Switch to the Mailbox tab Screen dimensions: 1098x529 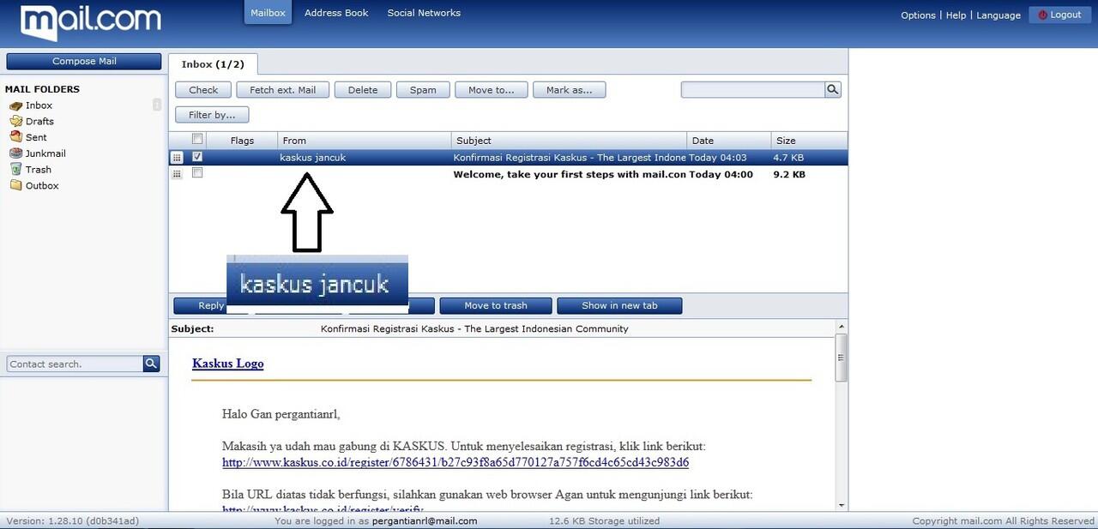(x=268, y=13)
